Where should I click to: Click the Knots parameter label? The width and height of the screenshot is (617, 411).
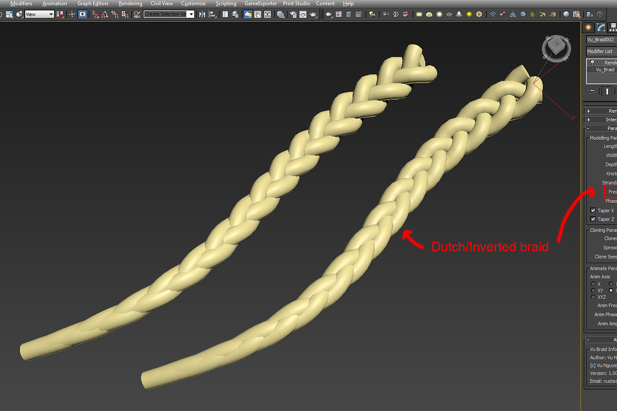pyautogui.click(x=611, y=174)
